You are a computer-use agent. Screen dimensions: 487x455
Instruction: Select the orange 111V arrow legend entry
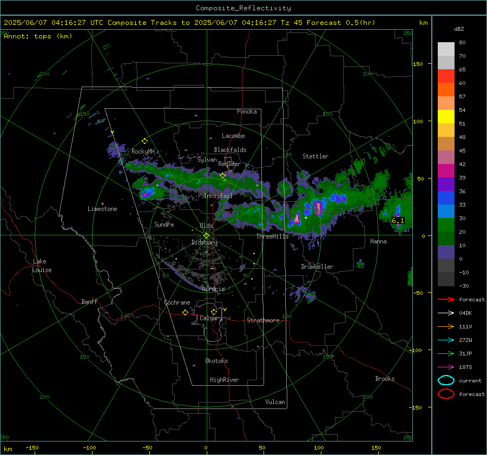[x=446, y=326]
